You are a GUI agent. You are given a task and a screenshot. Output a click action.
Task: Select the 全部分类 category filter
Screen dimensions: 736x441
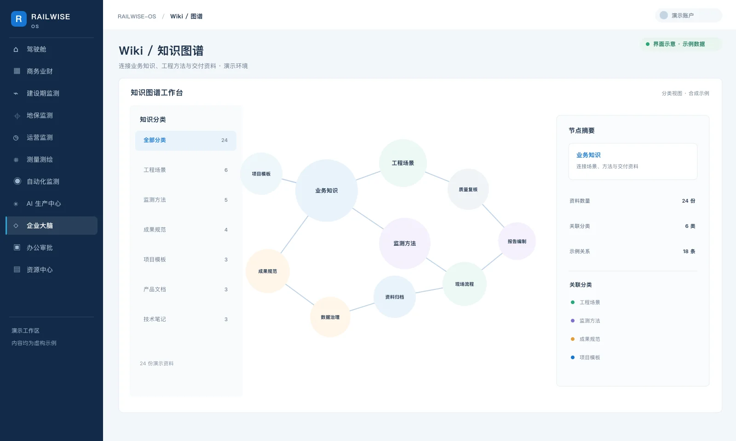coord(186,141)
